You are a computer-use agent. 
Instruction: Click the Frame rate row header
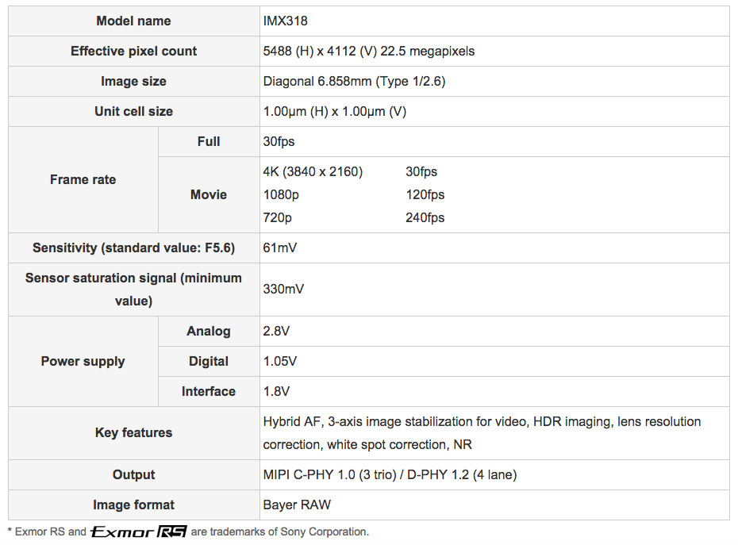83,179
